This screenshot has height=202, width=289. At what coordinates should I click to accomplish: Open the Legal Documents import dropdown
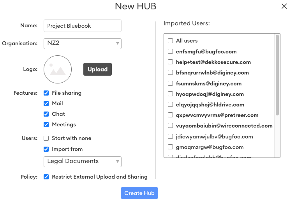pos(83,162)
